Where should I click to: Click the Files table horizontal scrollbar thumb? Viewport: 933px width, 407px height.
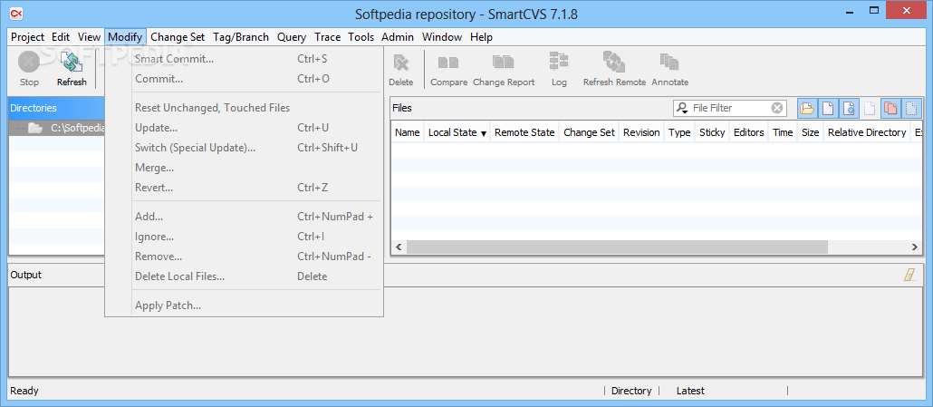click(617, 247)
